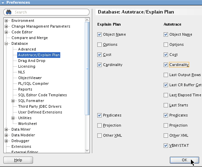Expand the Data Modeler node
202x167 pixels.
pos(6,135)
